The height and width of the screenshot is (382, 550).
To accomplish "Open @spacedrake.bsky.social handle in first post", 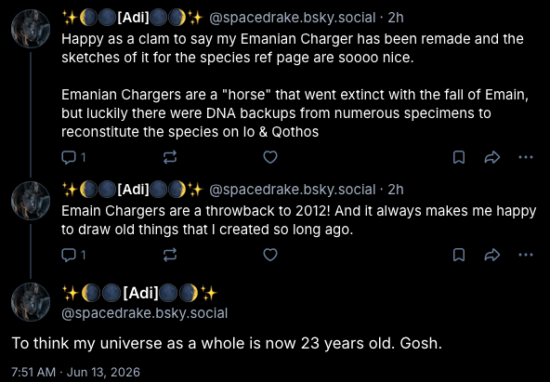I will 293,18.
